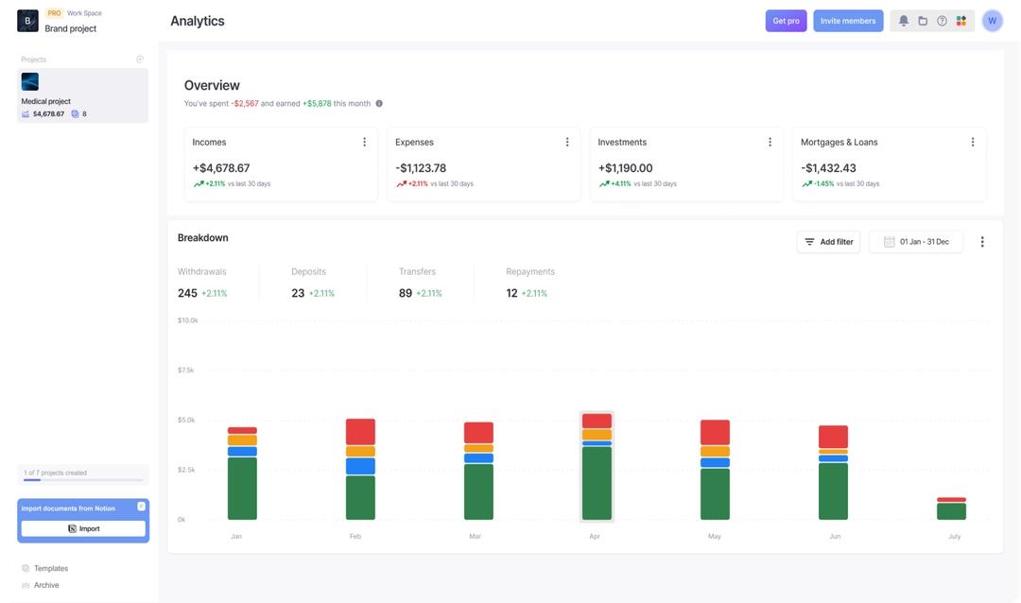The image size is (1021, 603).
Task: Click the W user avatar
Action: click(992, 21)
